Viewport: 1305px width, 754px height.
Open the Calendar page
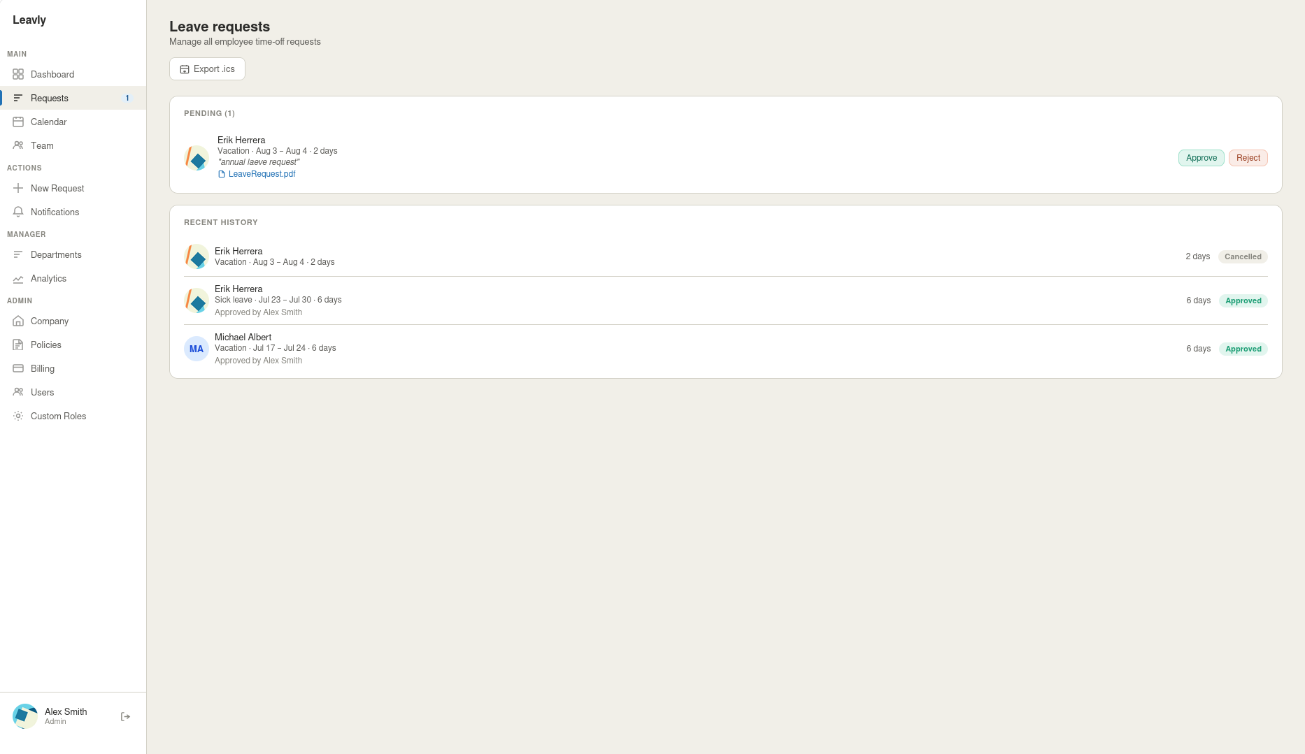(x=73, y=122)
